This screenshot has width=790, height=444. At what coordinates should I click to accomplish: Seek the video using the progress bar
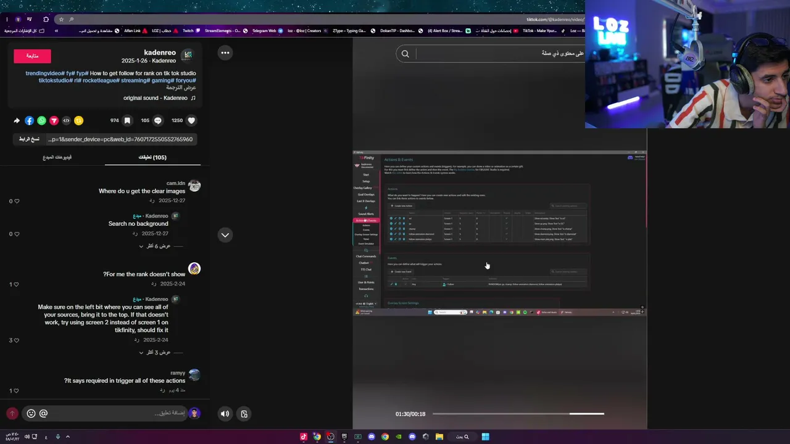click(518, 414)
